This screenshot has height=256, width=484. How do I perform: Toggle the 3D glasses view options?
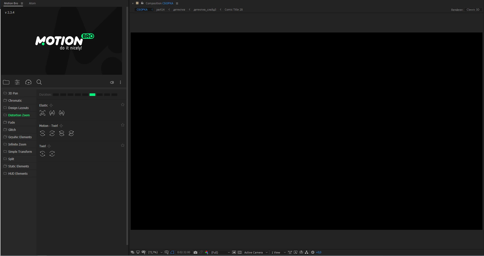pyautogui.click(x=144, y=252)
